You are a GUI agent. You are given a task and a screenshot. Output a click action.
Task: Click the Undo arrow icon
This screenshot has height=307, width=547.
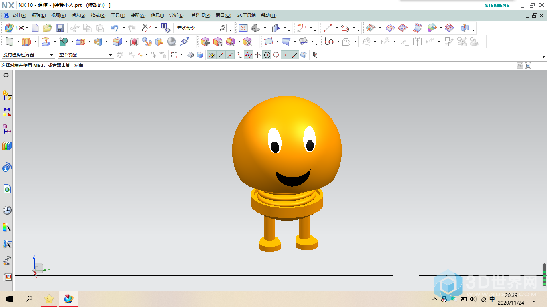(115, 28)
